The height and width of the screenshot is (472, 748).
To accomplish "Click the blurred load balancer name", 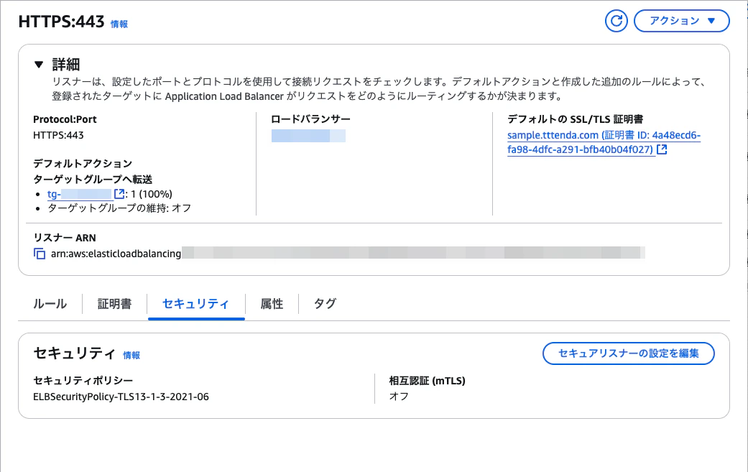I will coord(308,136).
